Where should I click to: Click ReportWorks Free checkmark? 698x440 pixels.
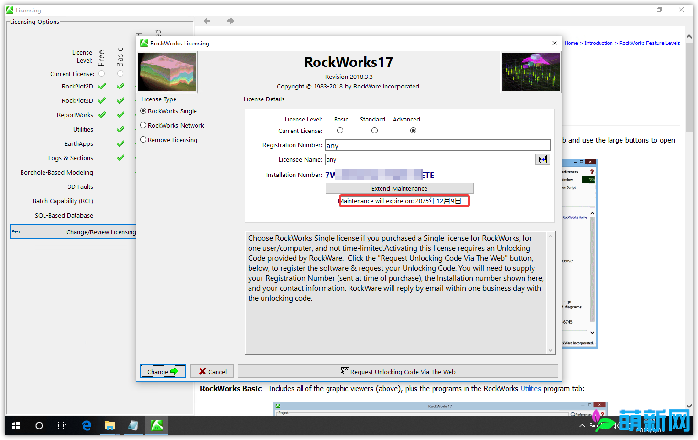pos(102,115)
